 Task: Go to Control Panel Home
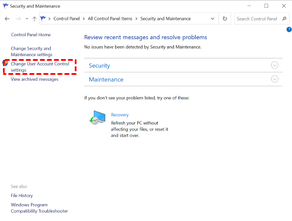tap(31, 34)
